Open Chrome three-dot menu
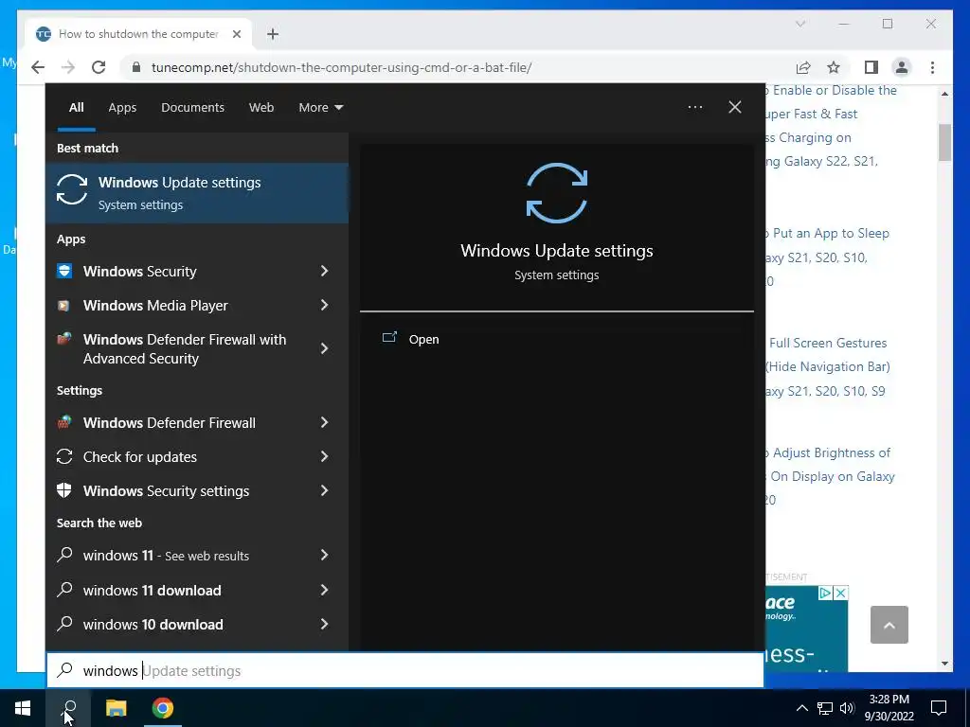 pyautogui.click(x=932, y=67)
